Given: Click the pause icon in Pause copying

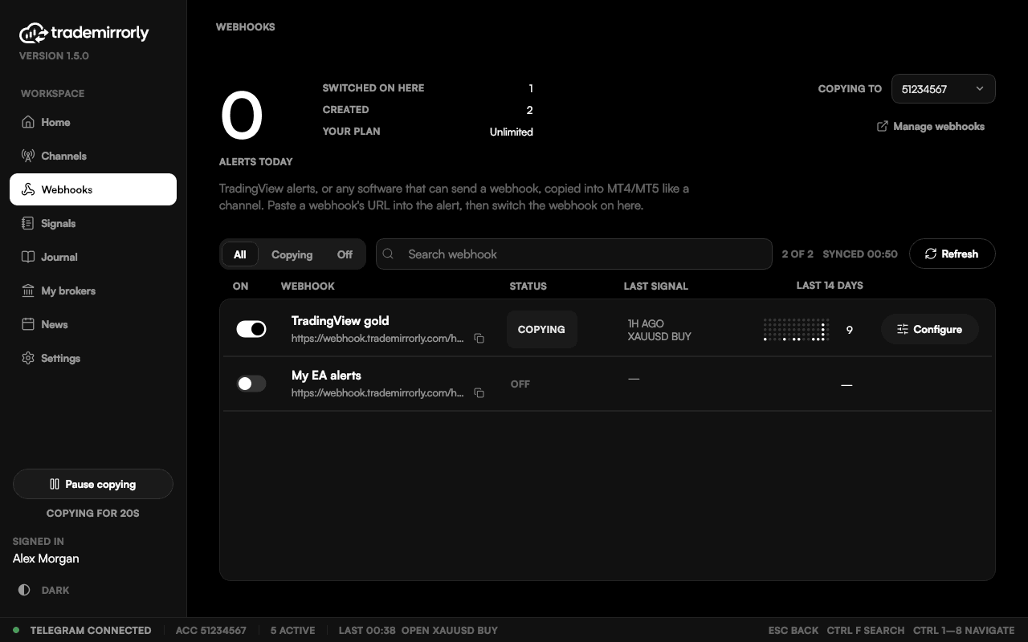Looking at the screenshot, I should (55, 484).
